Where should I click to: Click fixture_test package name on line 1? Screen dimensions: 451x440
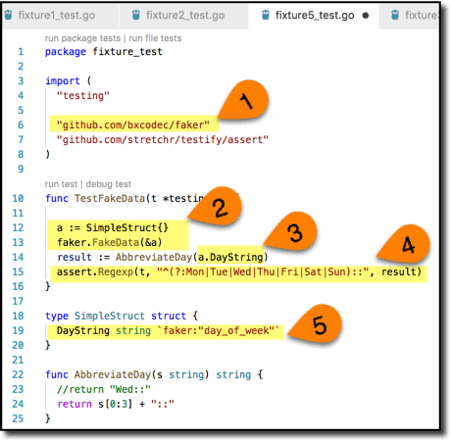coord(127,52)
